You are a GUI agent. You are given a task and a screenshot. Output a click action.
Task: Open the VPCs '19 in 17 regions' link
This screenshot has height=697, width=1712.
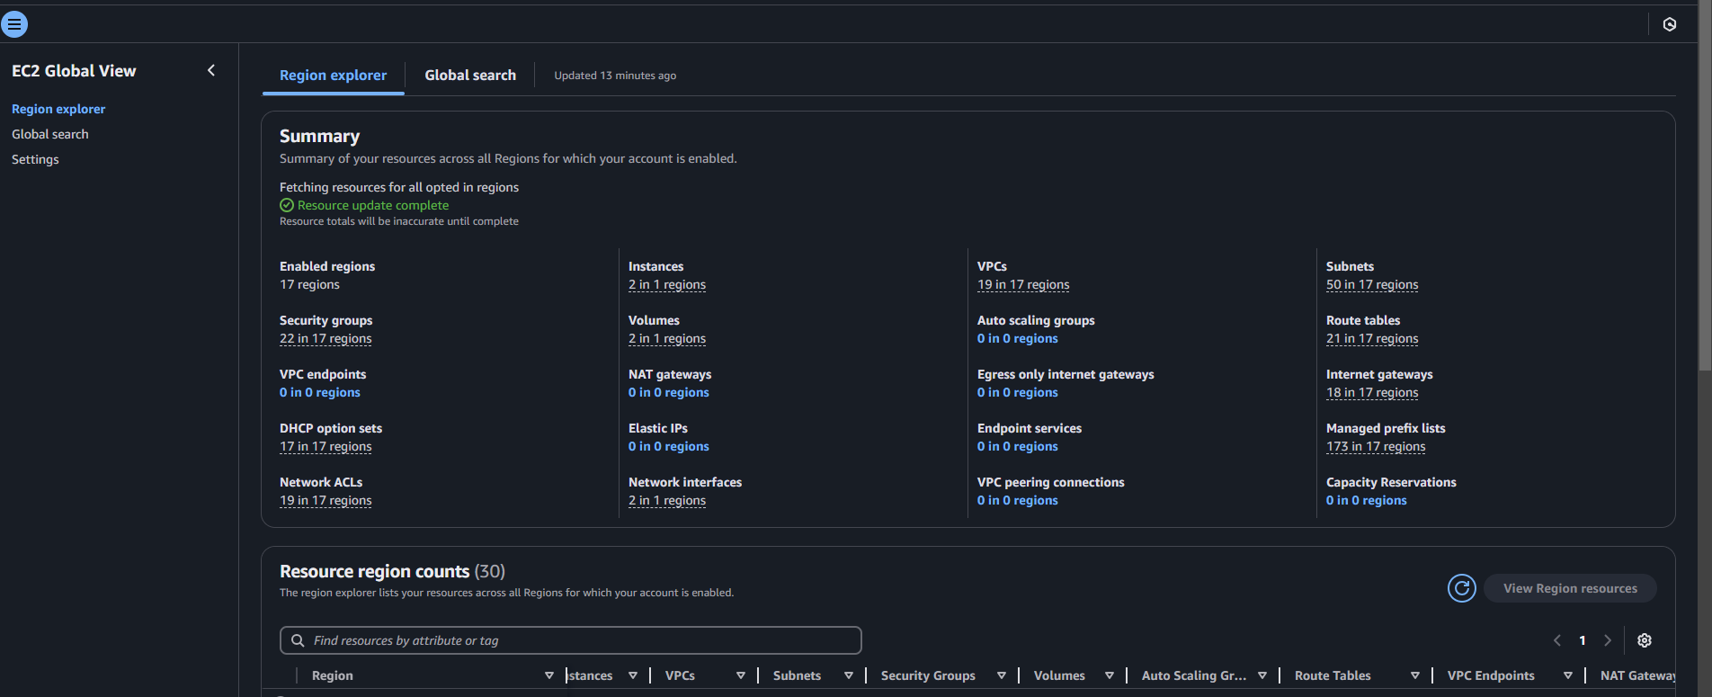tap(1023, 284)
